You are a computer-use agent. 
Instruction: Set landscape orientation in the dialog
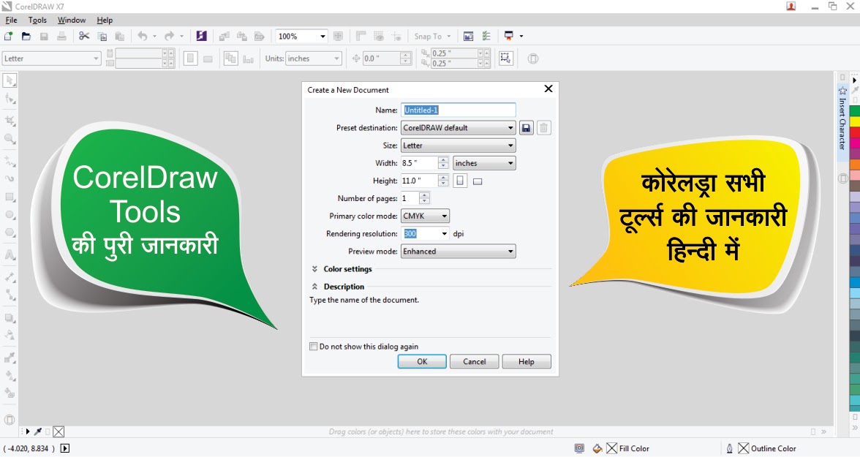point(478,181)
